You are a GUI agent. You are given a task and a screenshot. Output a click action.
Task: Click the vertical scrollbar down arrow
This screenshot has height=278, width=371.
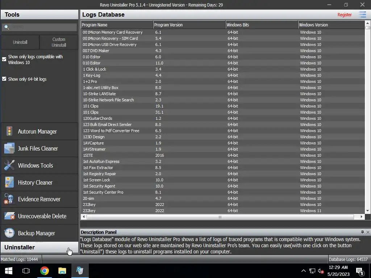tap(367, 211)
